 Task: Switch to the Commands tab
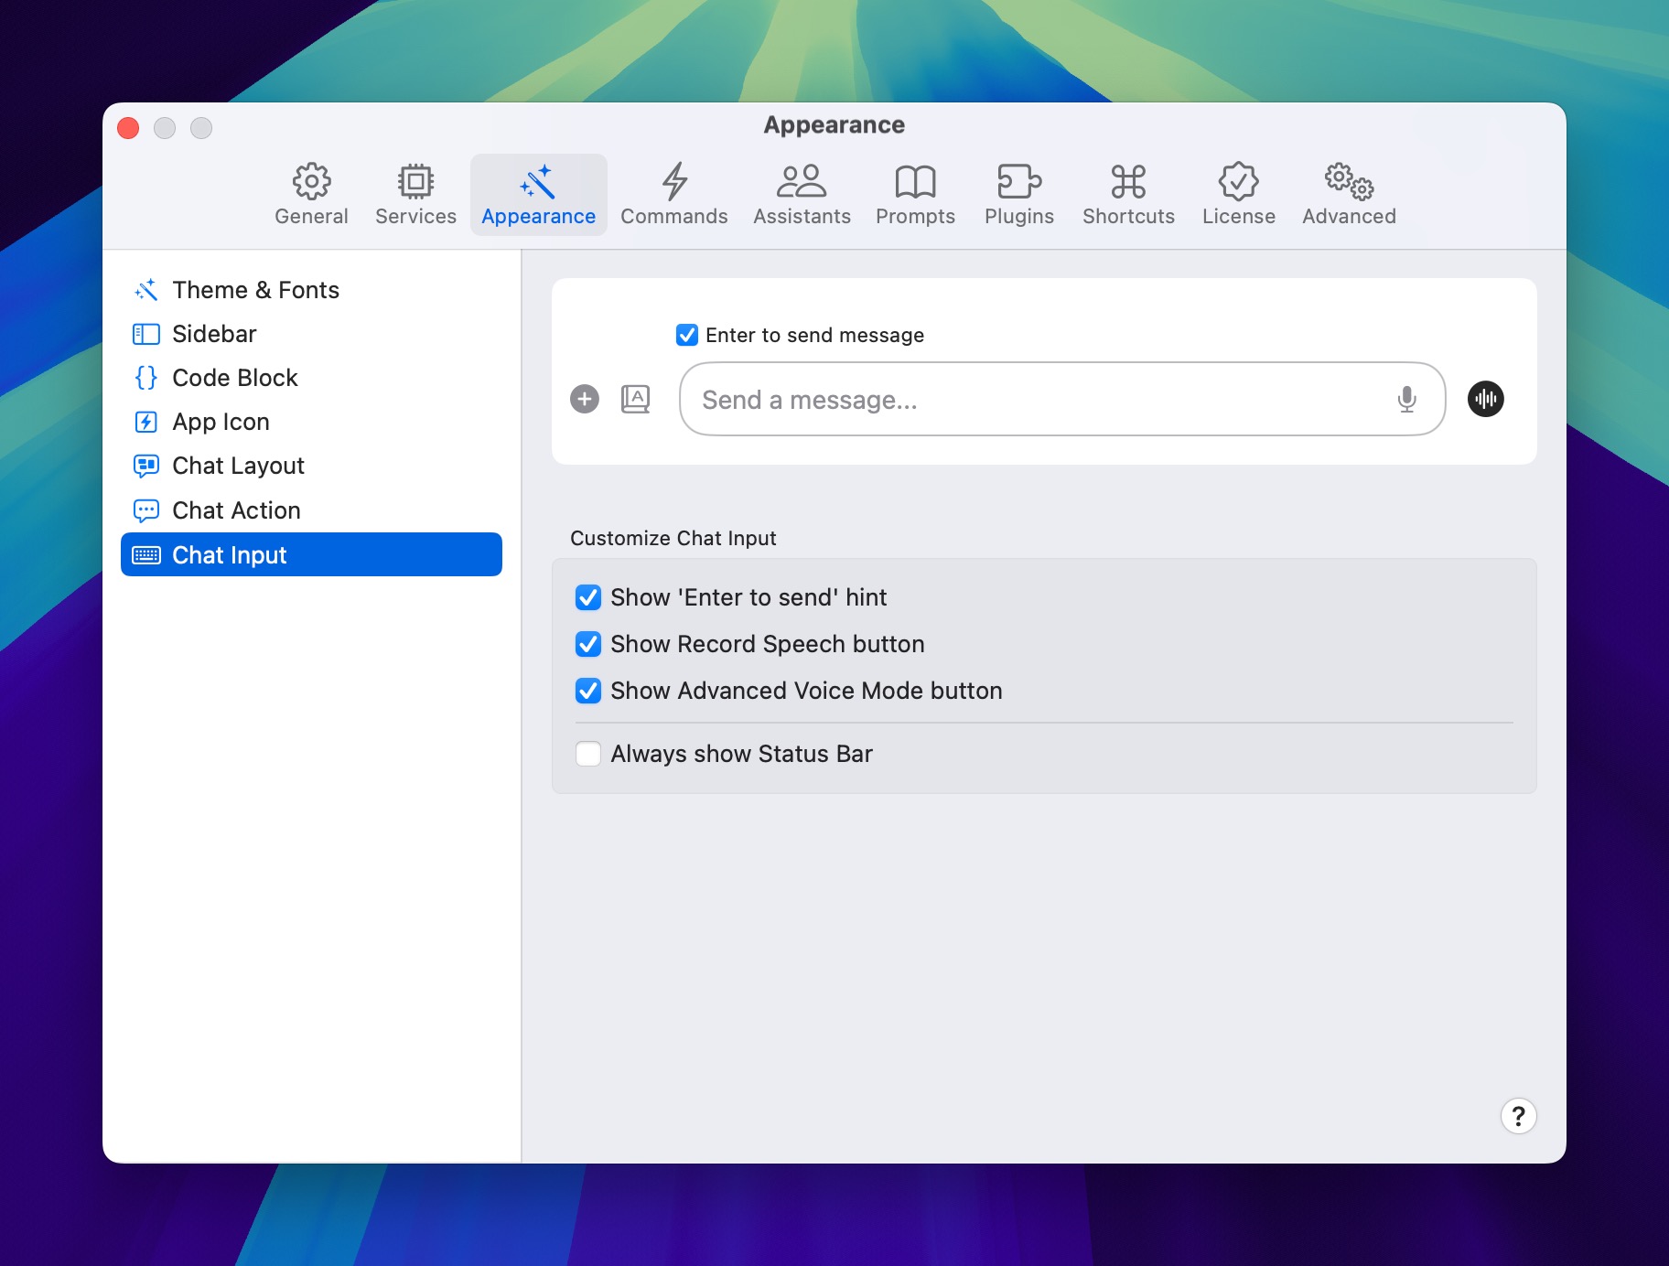point(674,194)
